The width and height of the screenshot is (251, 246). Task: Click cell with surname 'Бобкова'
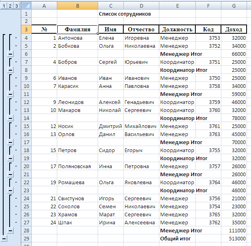pos(78,46)
